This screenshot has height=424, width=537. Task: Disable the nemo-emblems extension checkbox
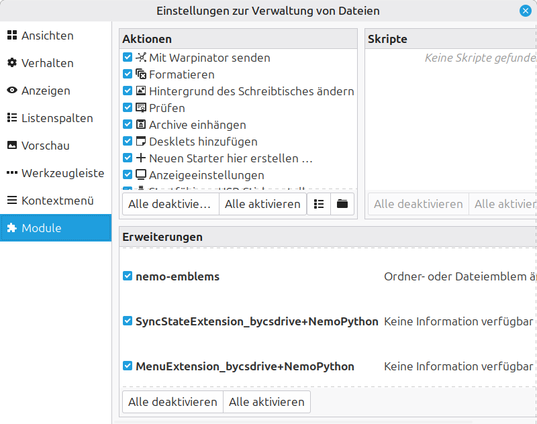128,276
